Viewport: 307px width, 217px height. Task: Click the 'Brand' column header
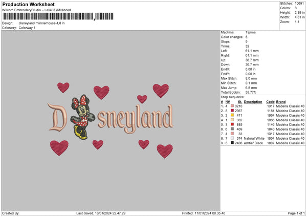pos(281,102)
